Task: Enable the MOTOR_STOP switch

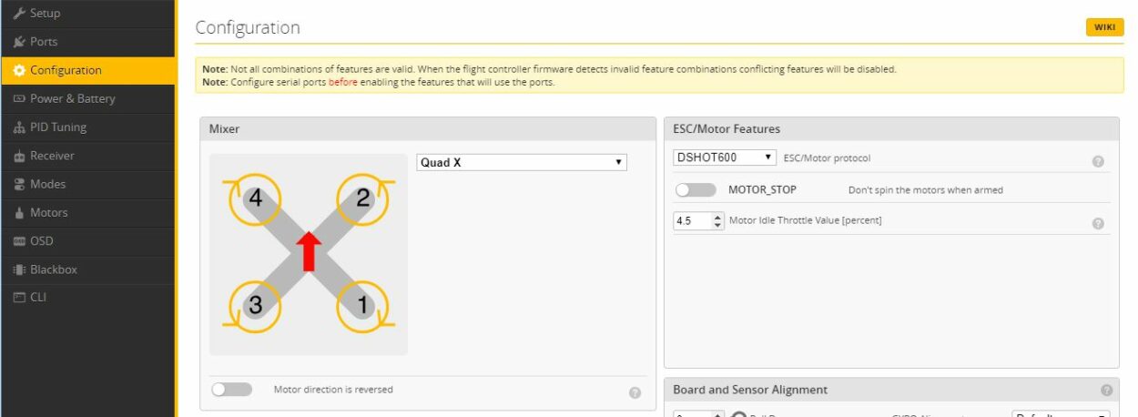Action: [x=696, y=190]
